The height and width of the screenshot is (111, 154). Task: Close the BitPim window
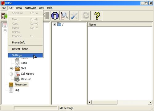pos(151,3)
